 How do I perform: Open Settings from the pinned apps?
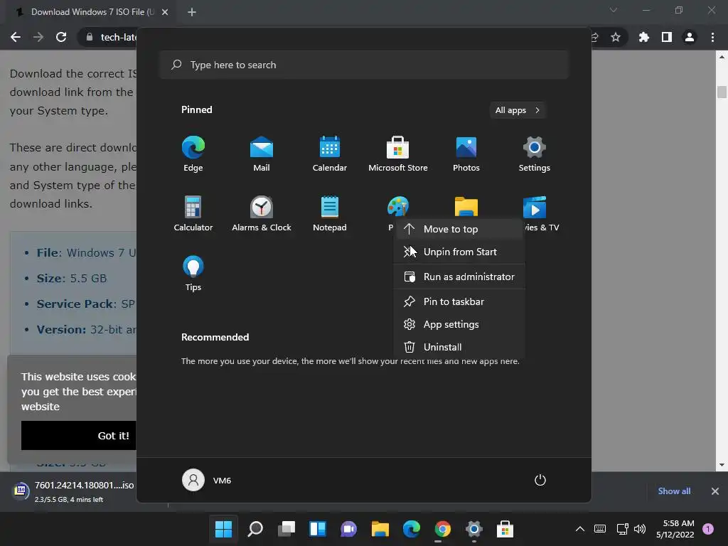point(535,154)
